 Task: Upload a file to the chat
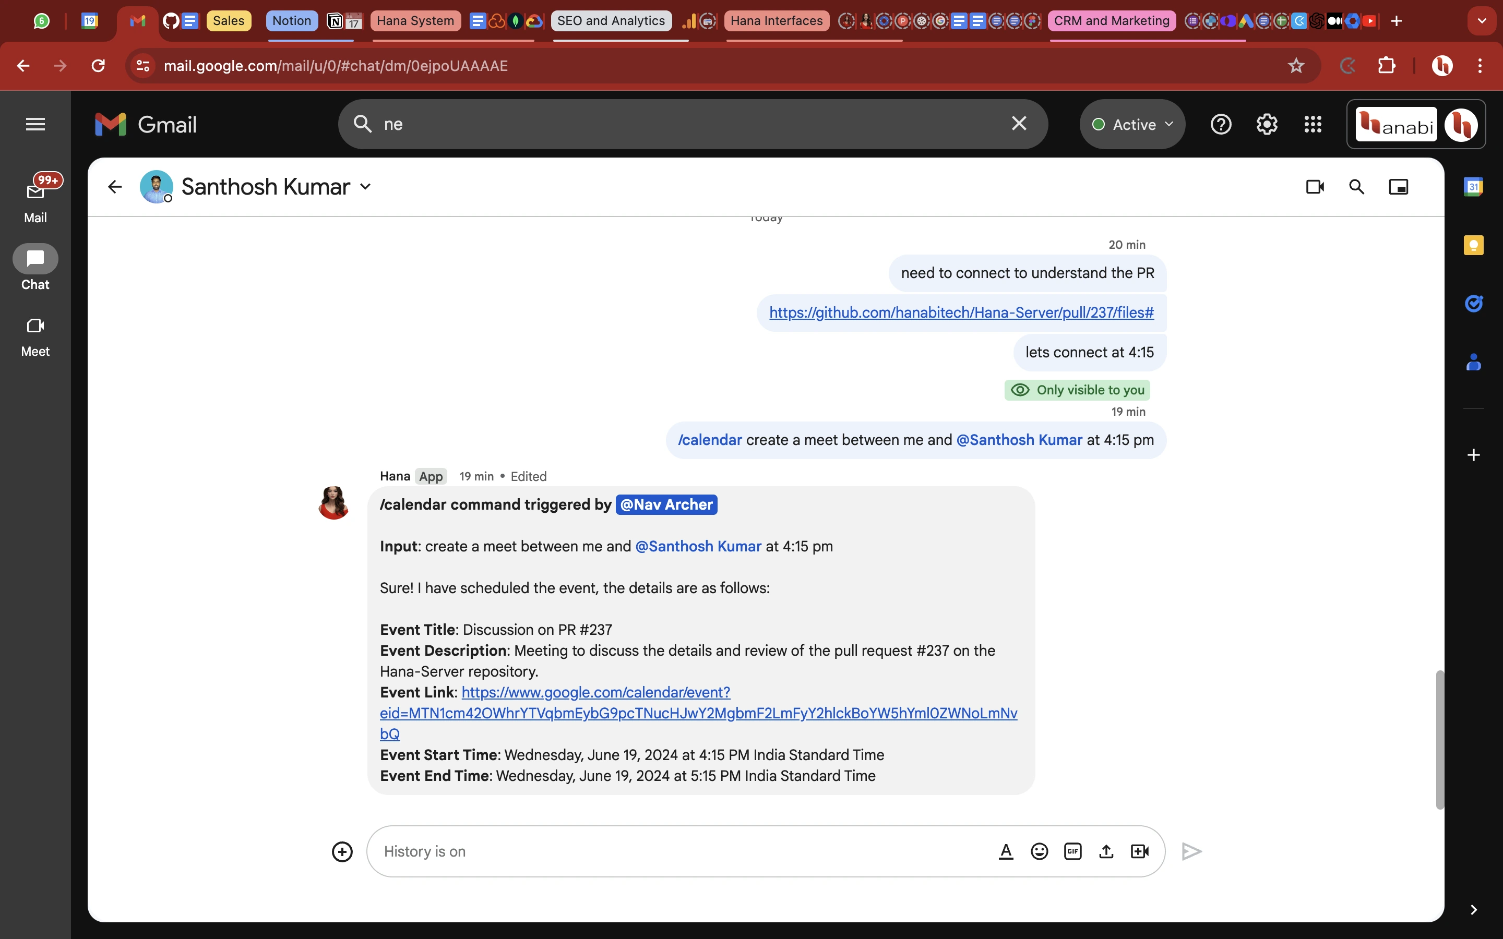[x=1105, y=851]
